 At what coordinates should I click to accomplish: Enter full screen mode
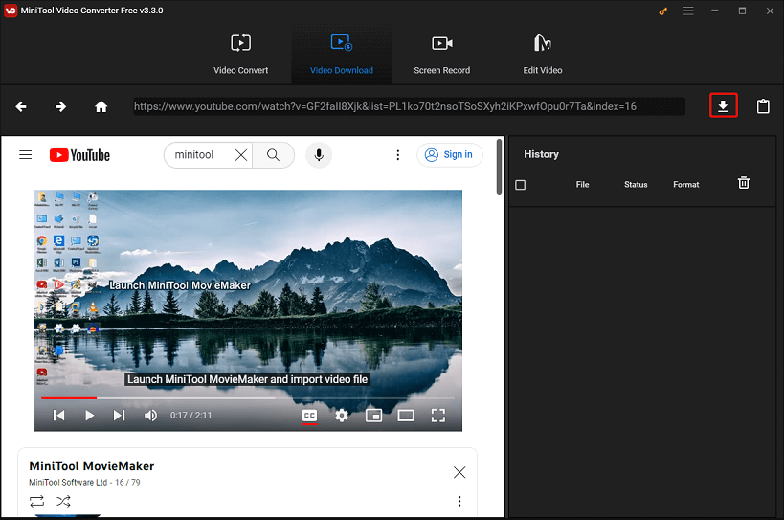pos(438,415)
